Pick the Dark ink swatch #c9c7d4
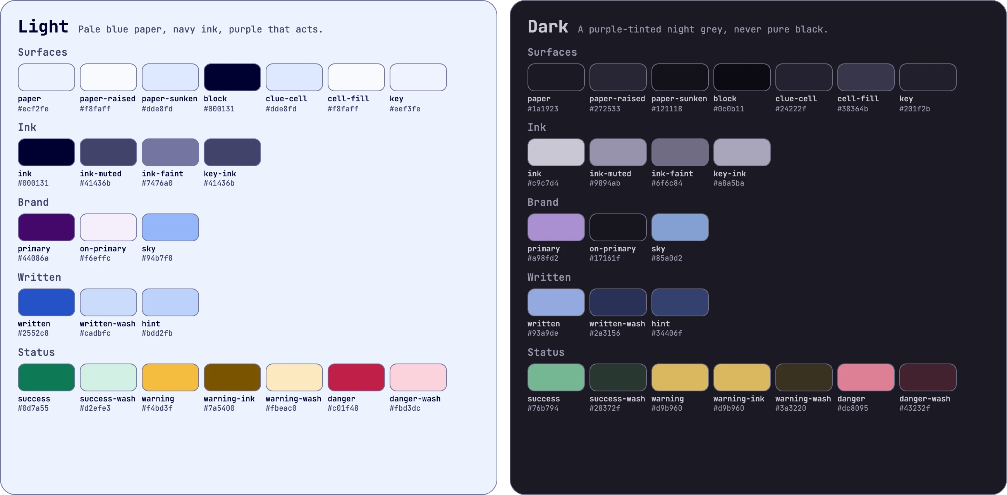 point(556,152)
